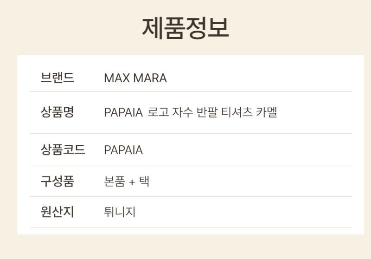Click the word MARA in brand value

(150, 78)
